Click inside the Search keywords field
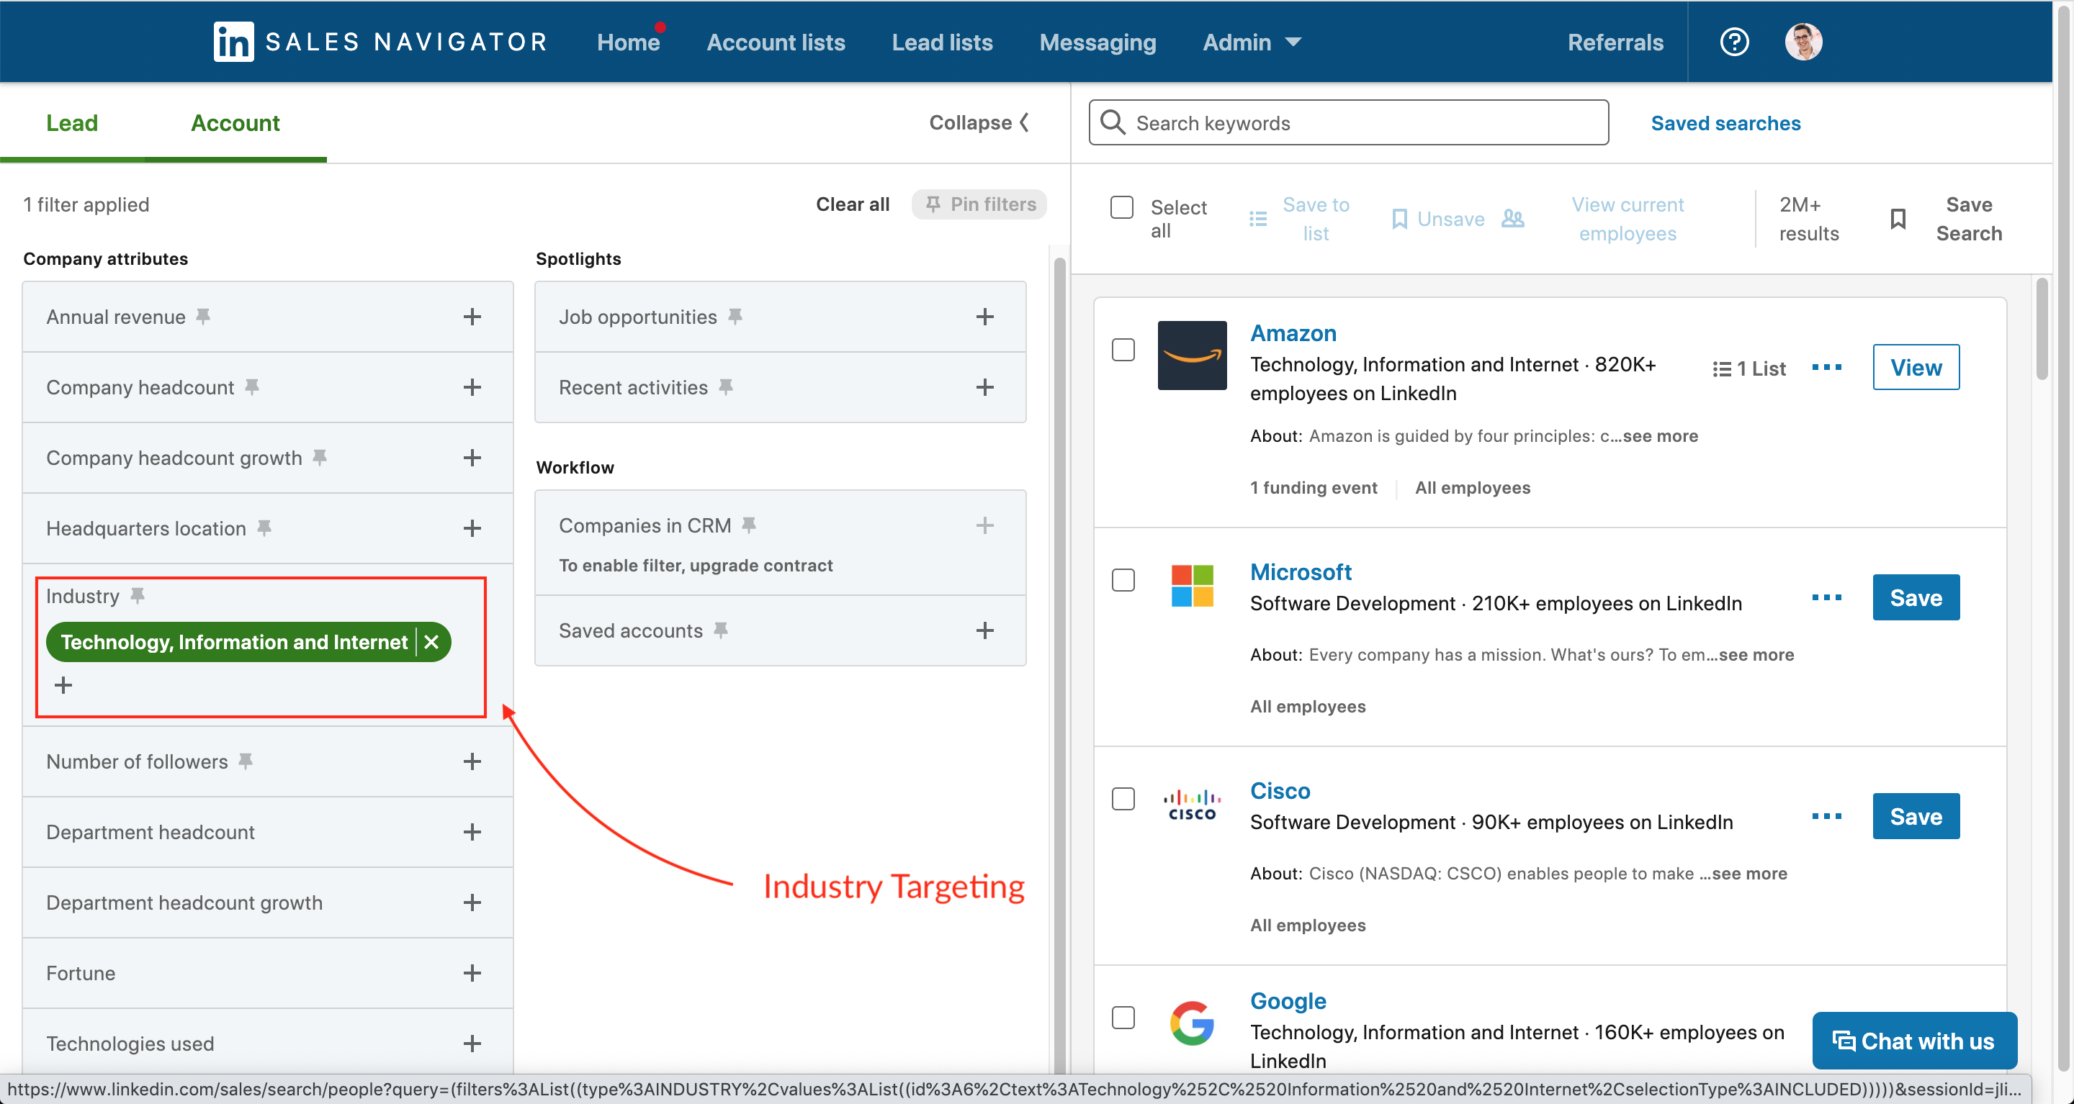 click(1348, 122)
